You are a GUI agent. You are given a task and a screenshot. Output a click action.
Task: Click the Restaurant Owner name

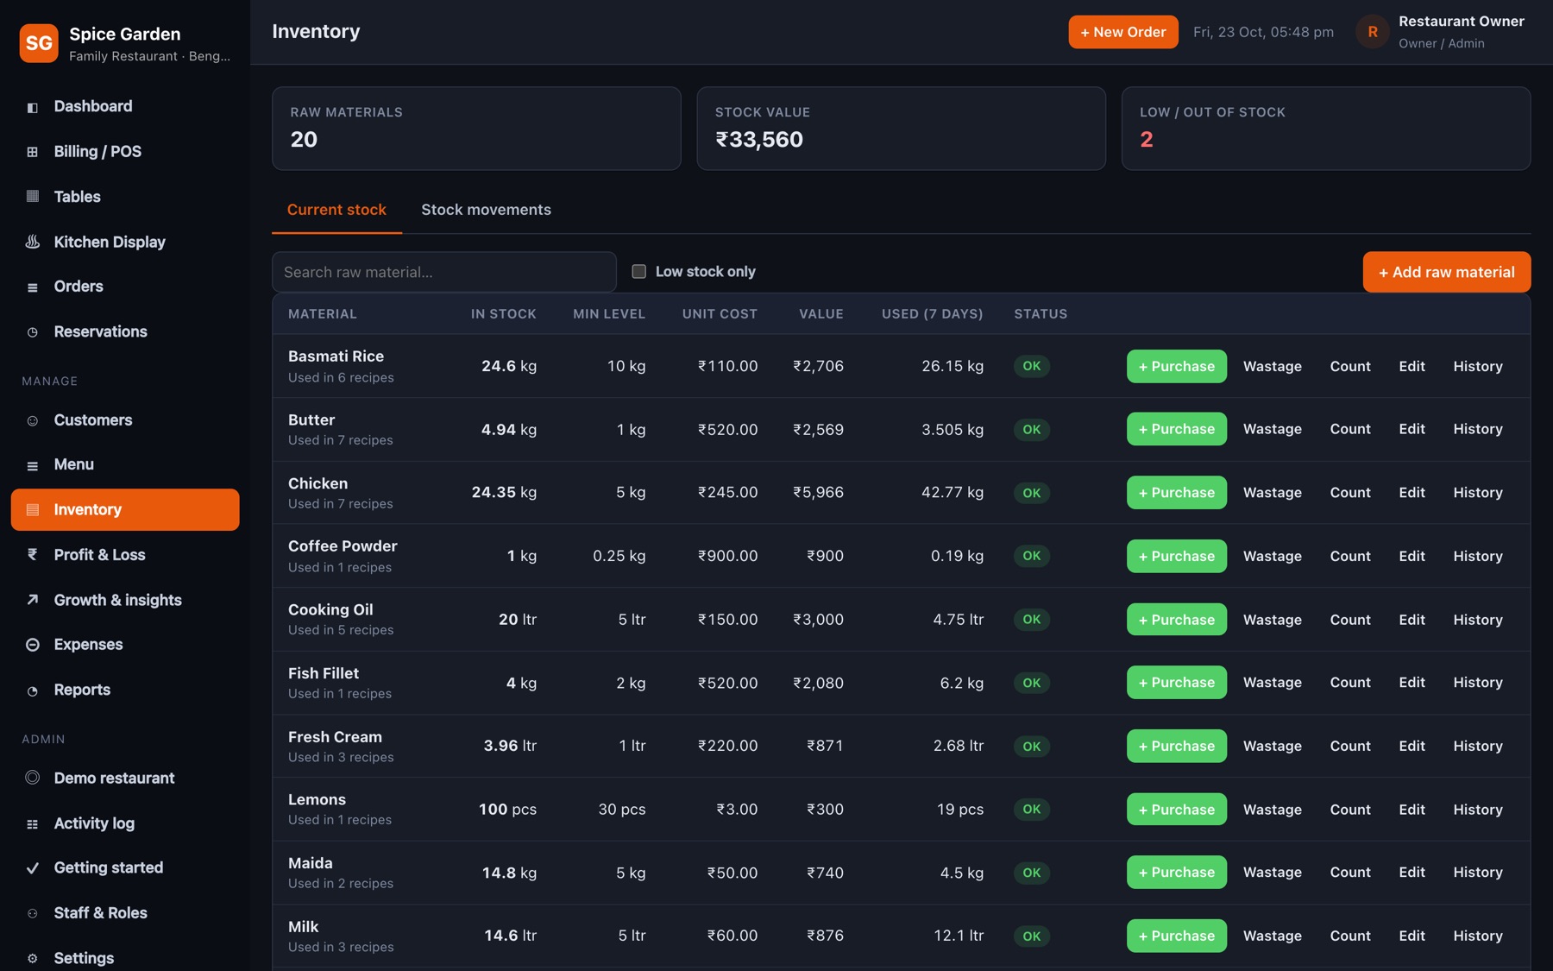pos(1462,22)
